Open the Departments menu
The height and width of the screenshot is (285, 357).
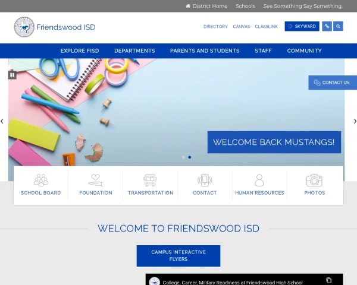pyautogui.click(x=134, y=50)
